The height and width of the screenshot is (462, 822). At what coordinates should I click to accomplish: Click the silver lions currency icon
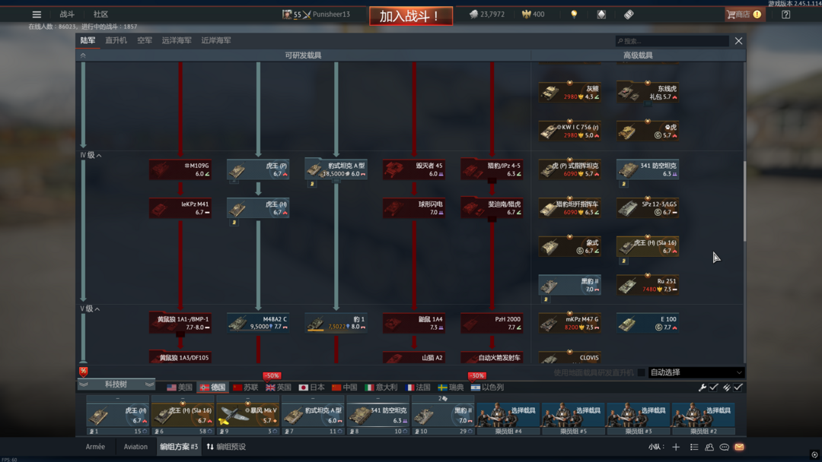(x=473, y=14)
